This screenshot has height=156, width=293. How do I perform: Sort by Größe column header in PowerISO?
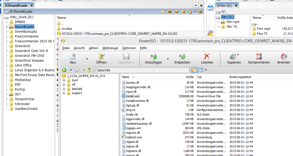point(186,77)
